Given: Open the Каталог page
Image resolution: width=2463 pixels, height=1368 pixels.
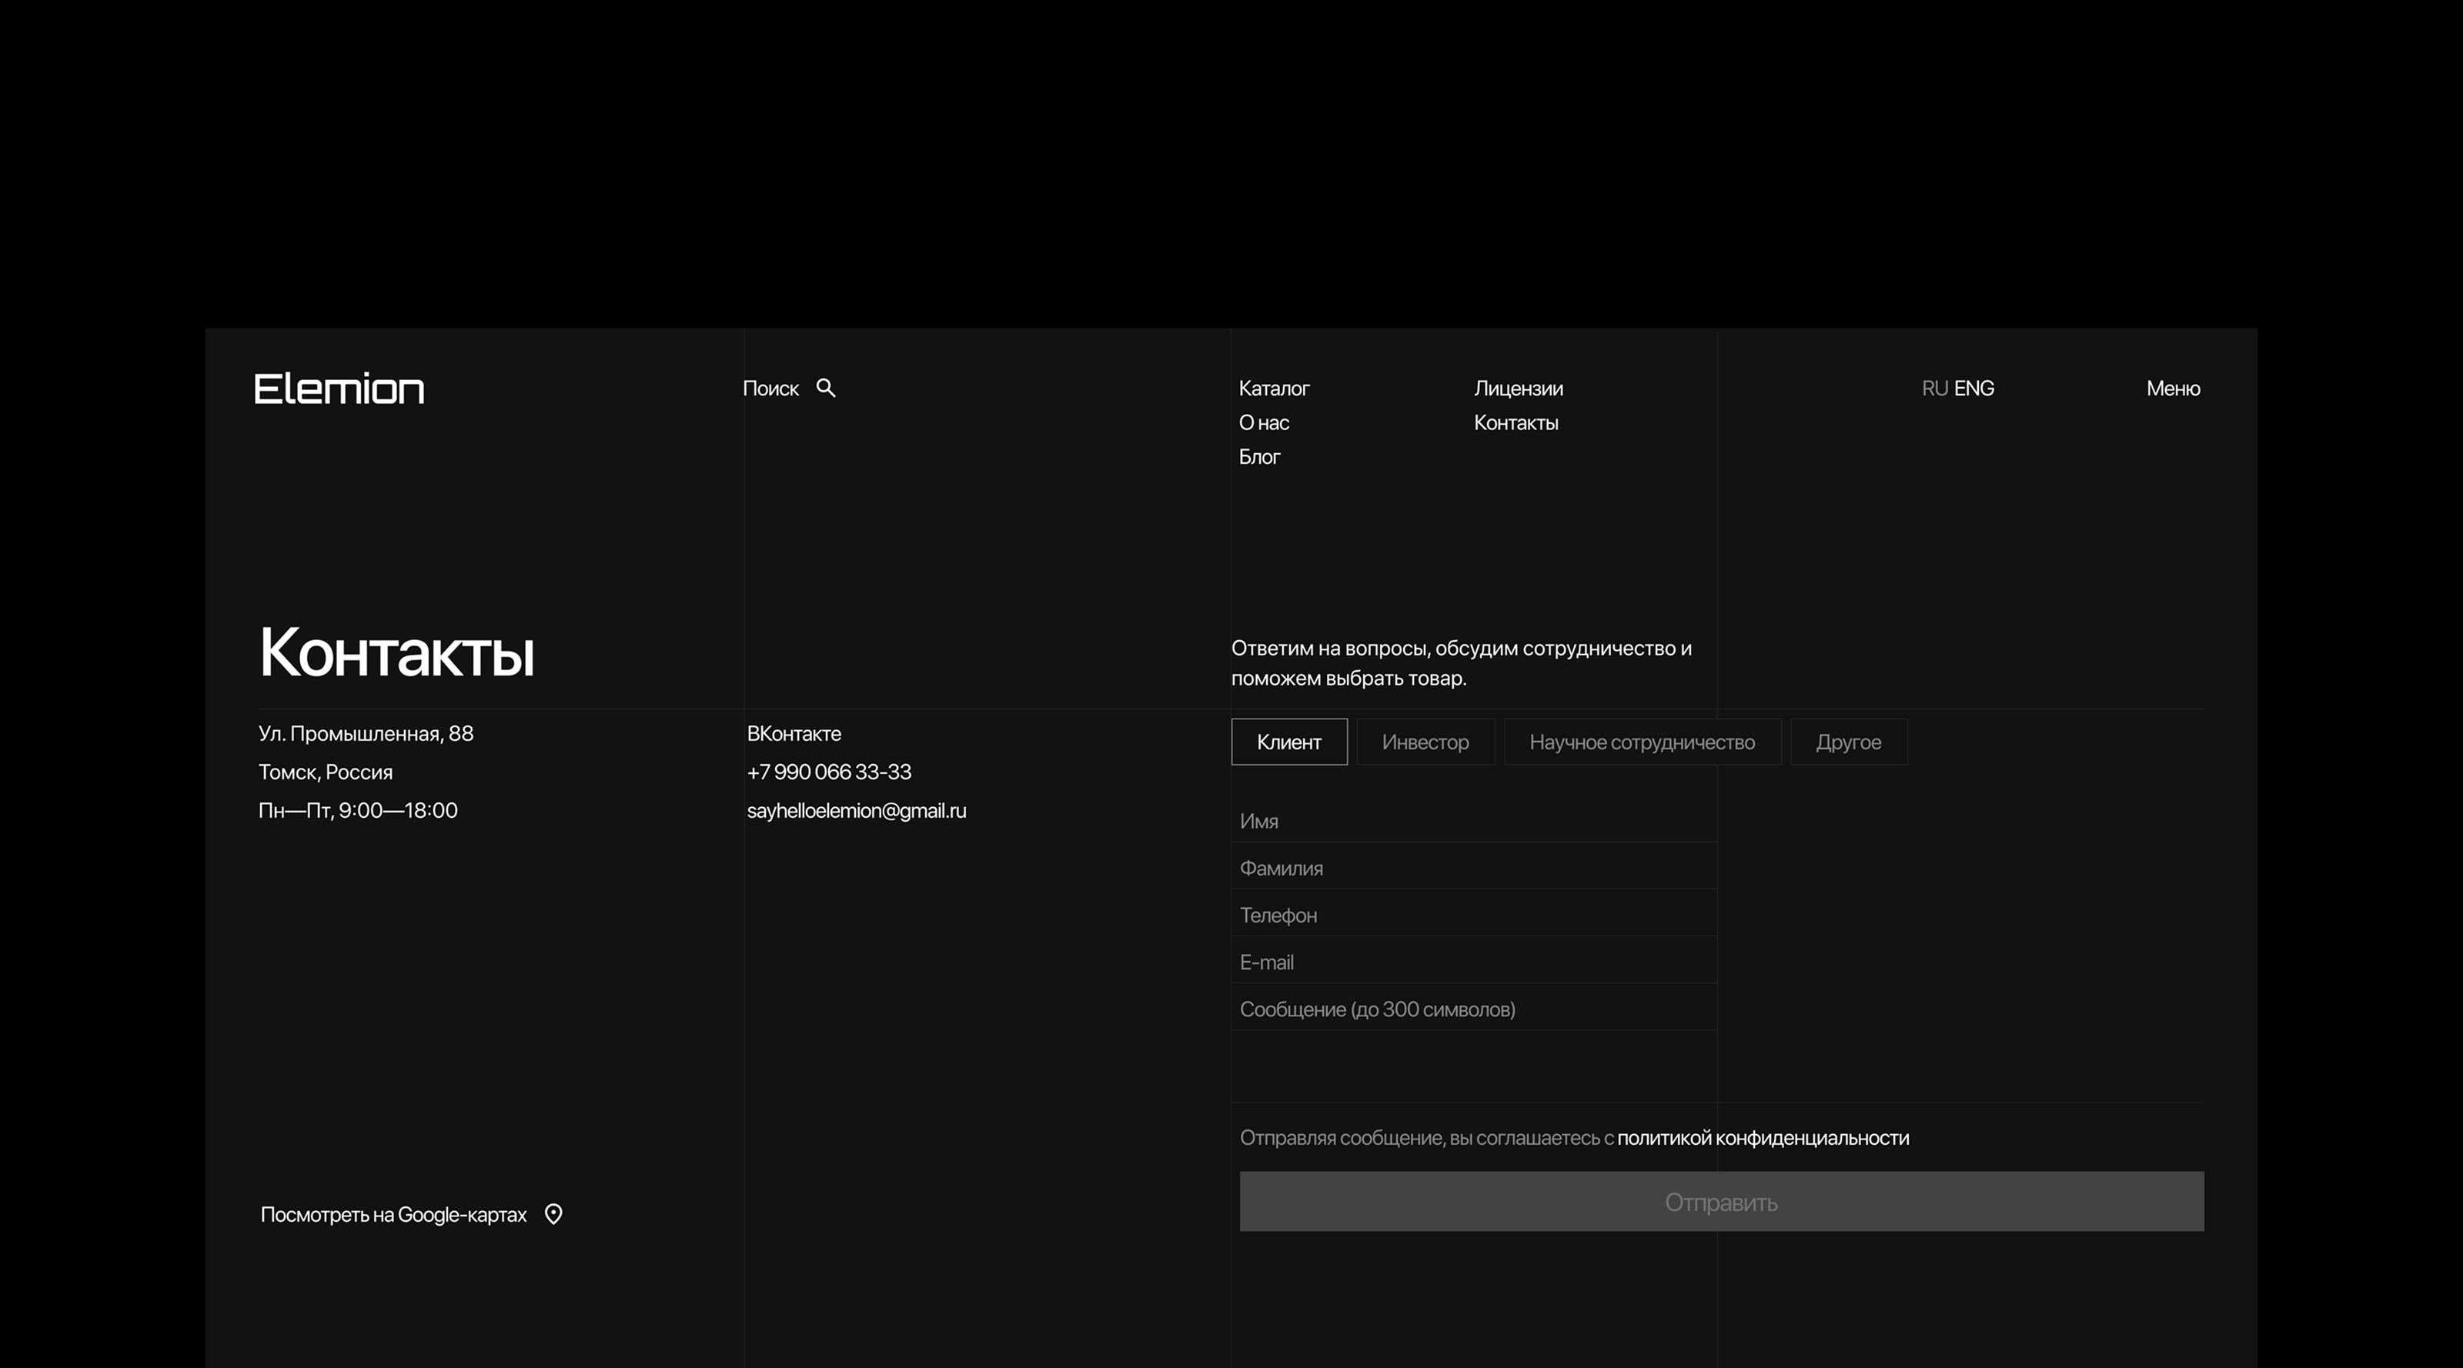Looking at the screenshot, I should [1274, 388].
